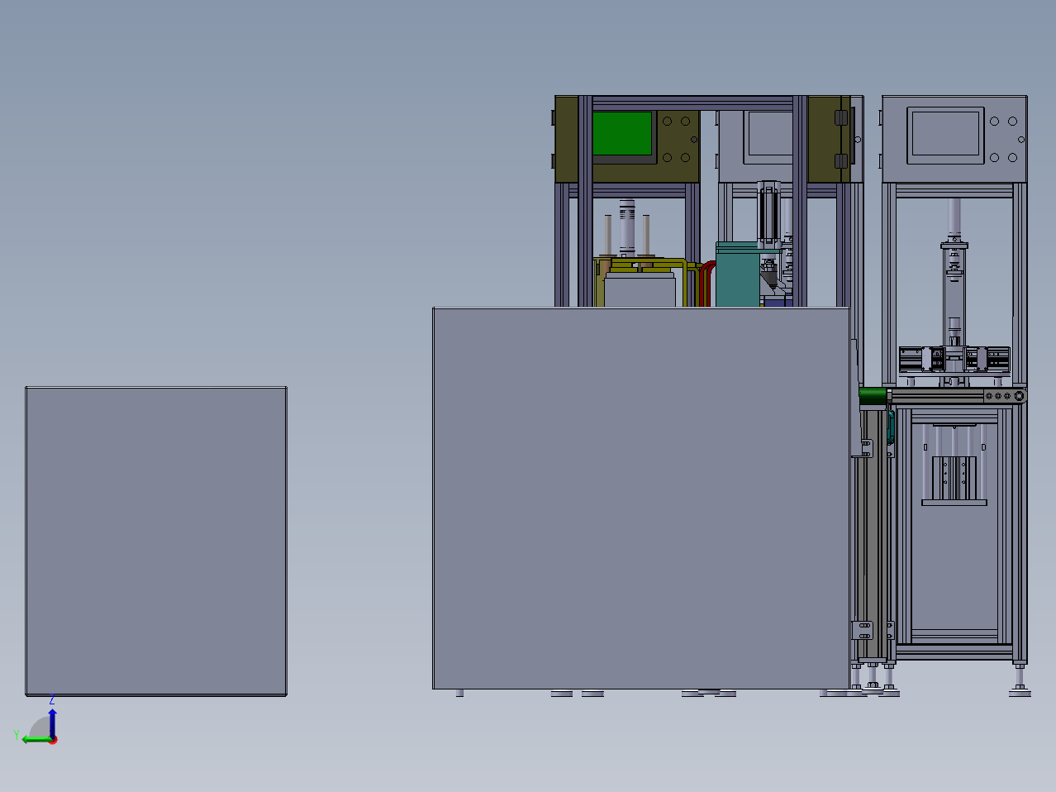
Task: Select the green roller on the conveyor end
Action: 873,397
